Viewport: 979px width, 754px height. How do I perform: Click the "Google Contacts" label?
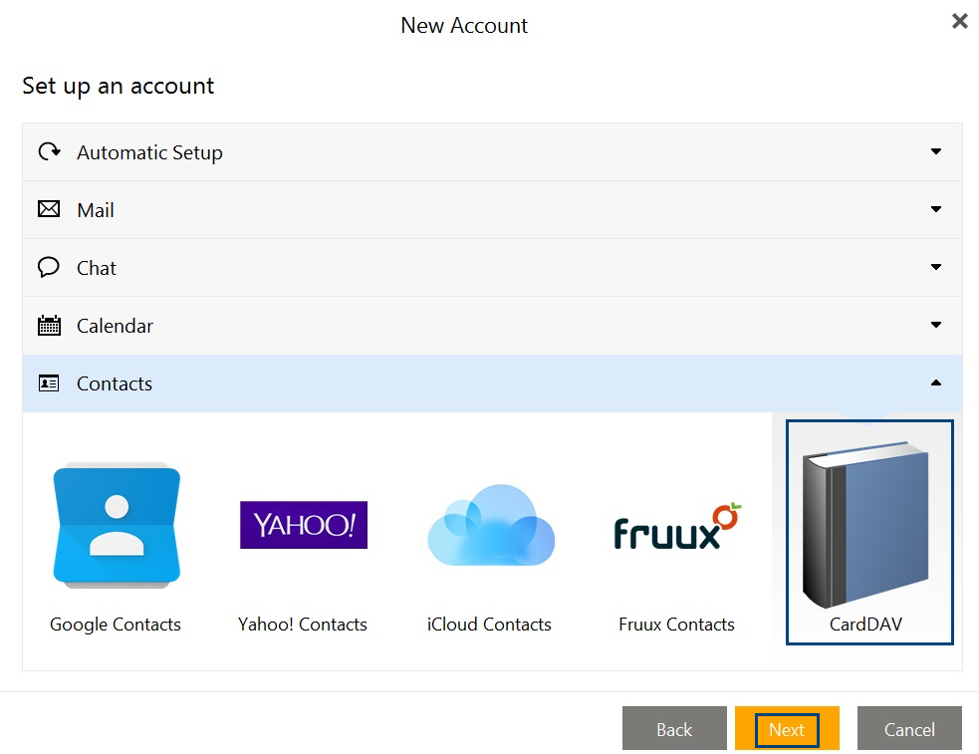[x=116, y=625]
